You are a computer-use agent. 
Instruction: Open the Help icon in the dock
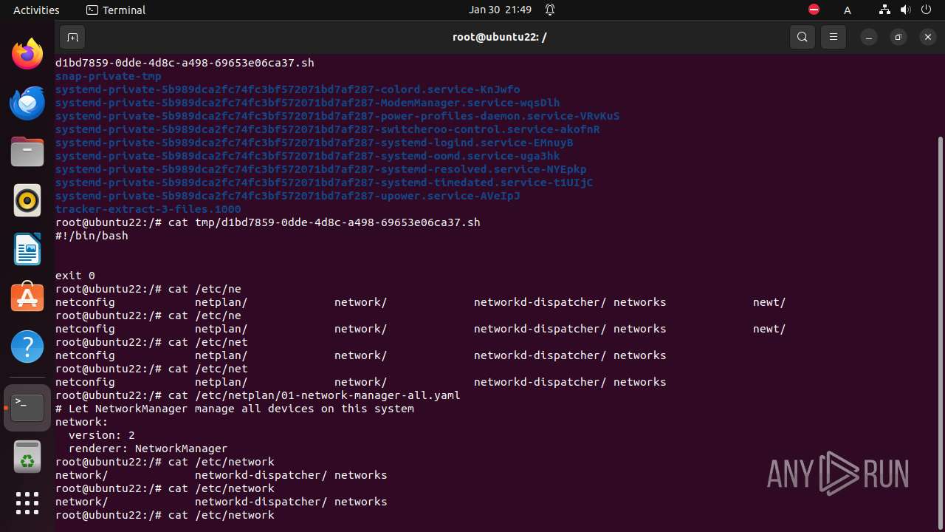point(27,347)
